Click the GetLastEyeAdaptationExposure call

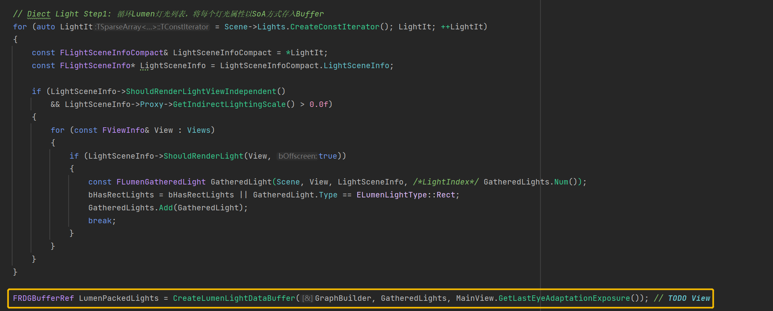[564, 298]
